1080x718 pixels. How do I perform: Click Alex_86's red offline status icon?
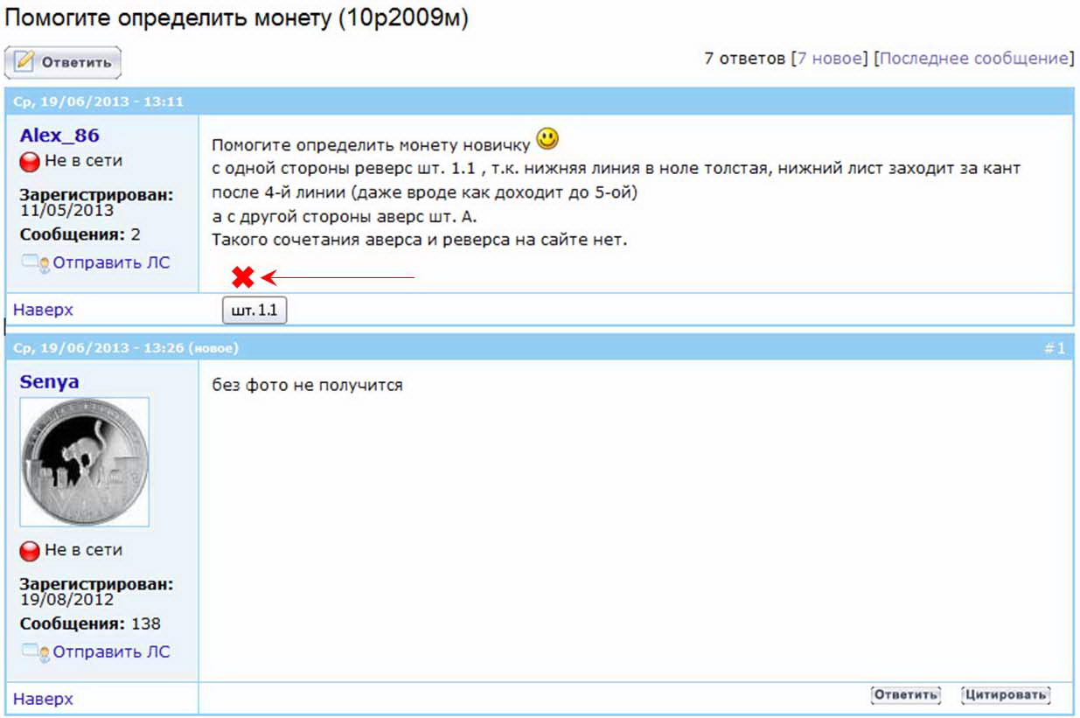(x=30, y=162)
